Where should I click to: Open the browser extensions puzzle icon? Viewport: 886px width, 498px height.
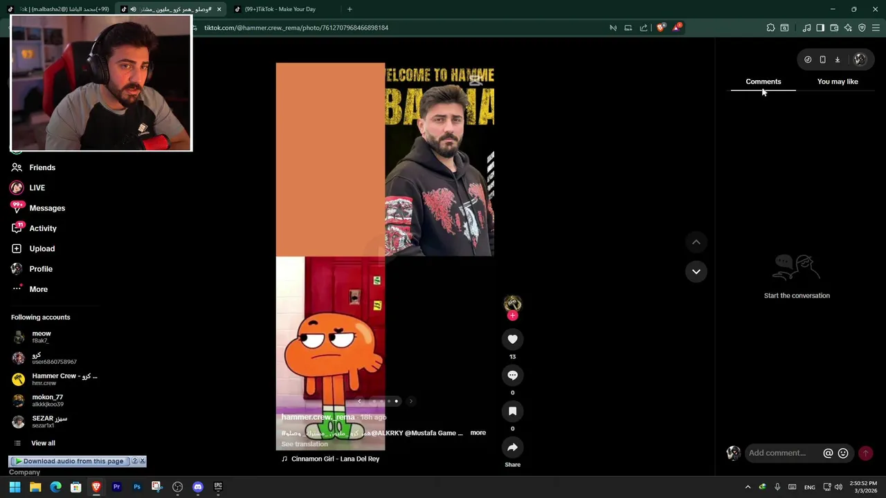click(770, 28)
